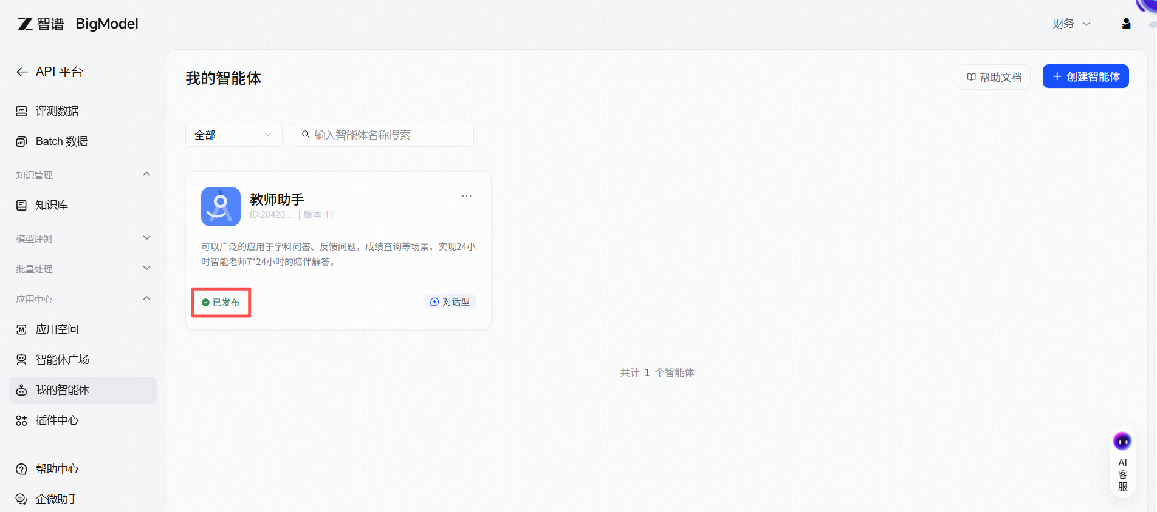This screenshot has width=1157, height=512.
Task: Click the user profile icon
Action: coord(1126,24)
